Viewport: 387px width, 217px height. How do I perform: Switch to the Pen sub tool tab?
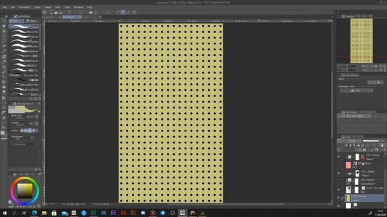(16, 21)
